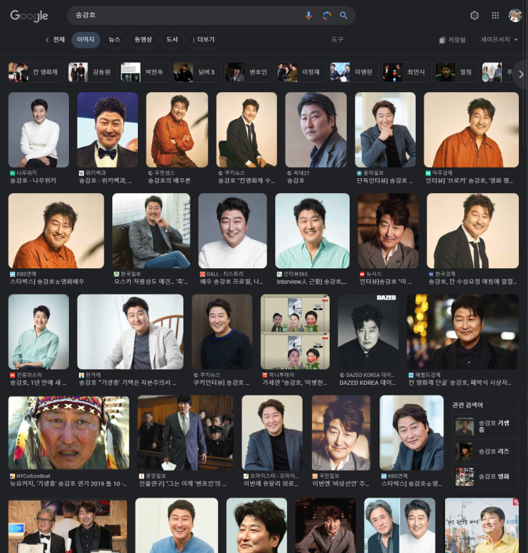Select the 변호인 suggestion chip
Screen dimensions: 528x553
click(249, 72)
